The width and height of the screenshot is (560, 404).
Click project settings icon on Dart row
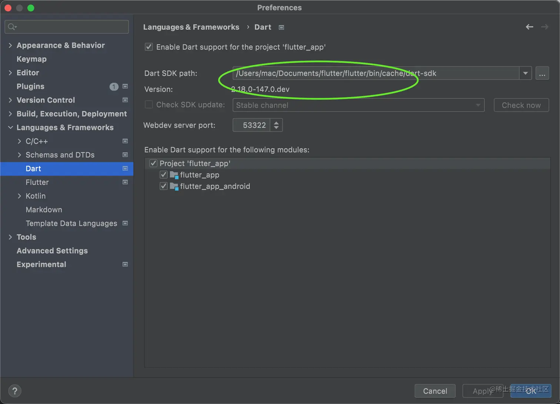(x=125, y=169)
